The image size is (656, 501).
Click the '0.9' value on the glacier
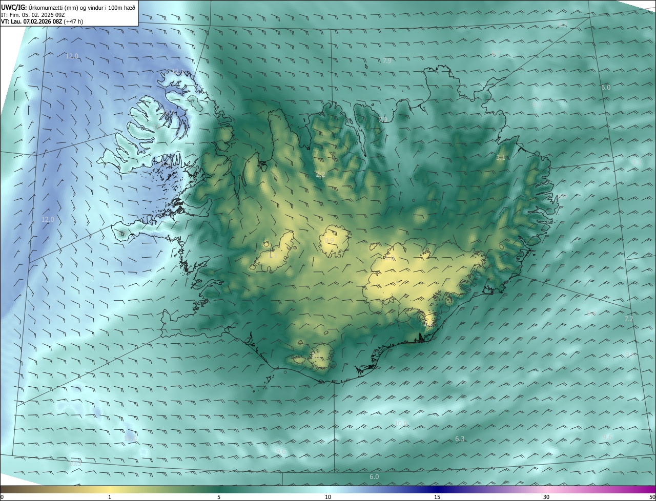(329, 240)
